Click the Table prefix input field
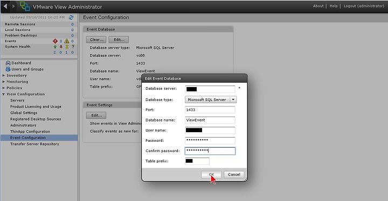This screenshot has width=388, height=201. click(x=197, y=161)
